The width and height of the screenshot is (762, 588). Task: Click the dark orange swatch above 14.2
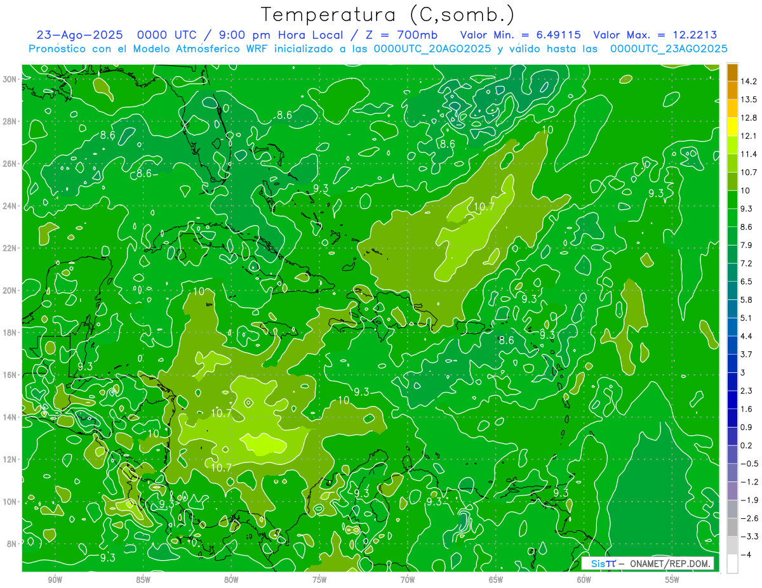coord(732,72)
